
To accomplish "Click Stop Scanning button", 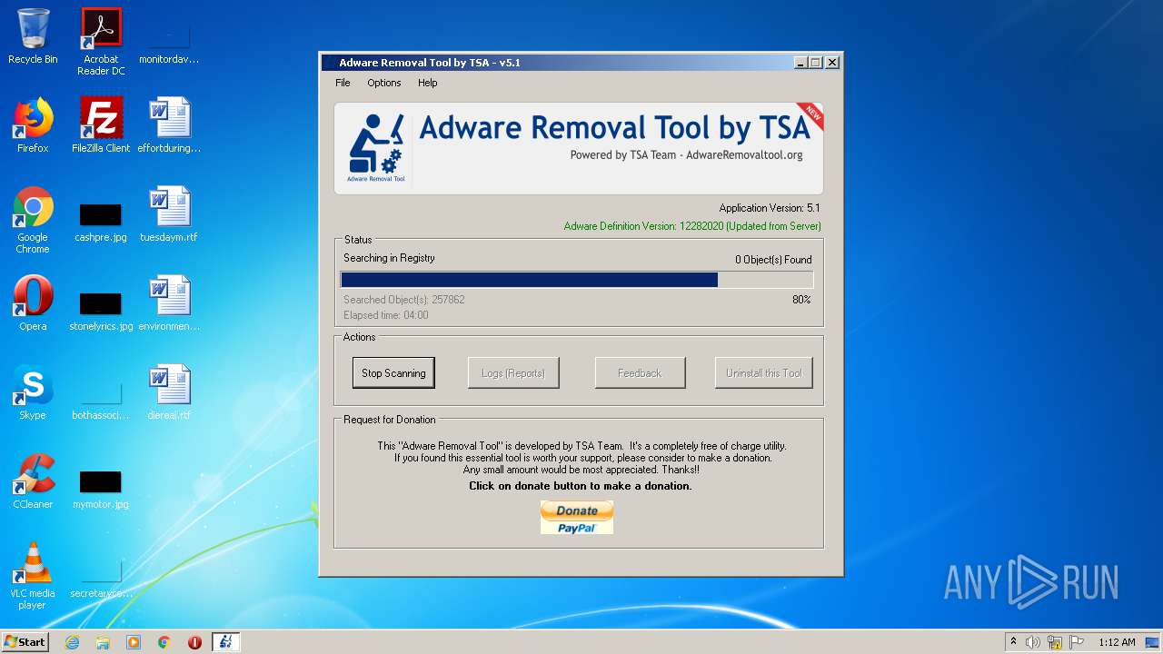I will point(393,372).
